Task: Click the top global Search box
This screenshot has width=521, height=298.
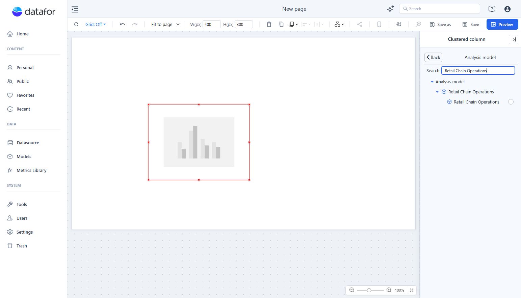Action: (x=440, y=9)
